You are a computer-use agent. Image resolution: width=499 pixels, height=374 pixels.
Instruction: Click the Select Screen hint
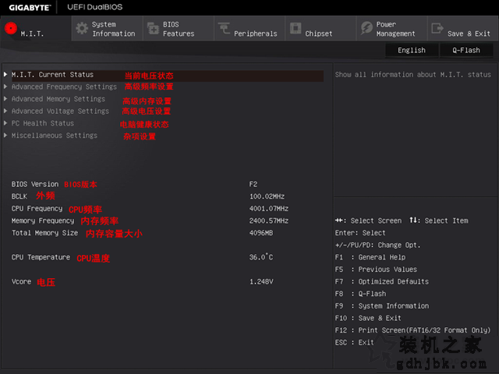pos(368,221)
